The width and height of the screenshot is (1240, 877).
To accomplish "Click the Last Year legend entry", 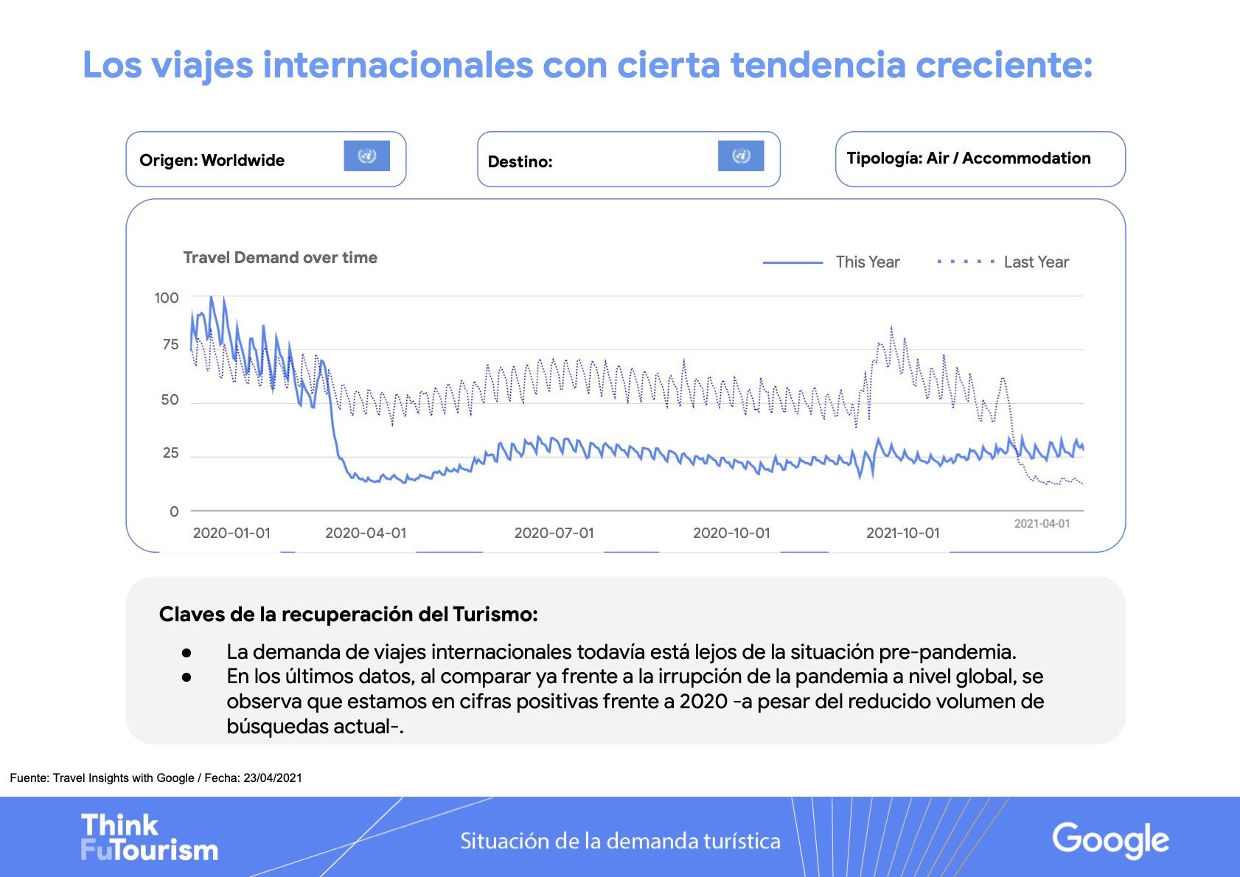I will 1003,262.
